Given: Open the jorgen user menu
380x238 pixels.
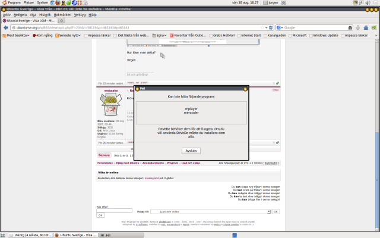Looking at the screenshot, I should 271,2.
